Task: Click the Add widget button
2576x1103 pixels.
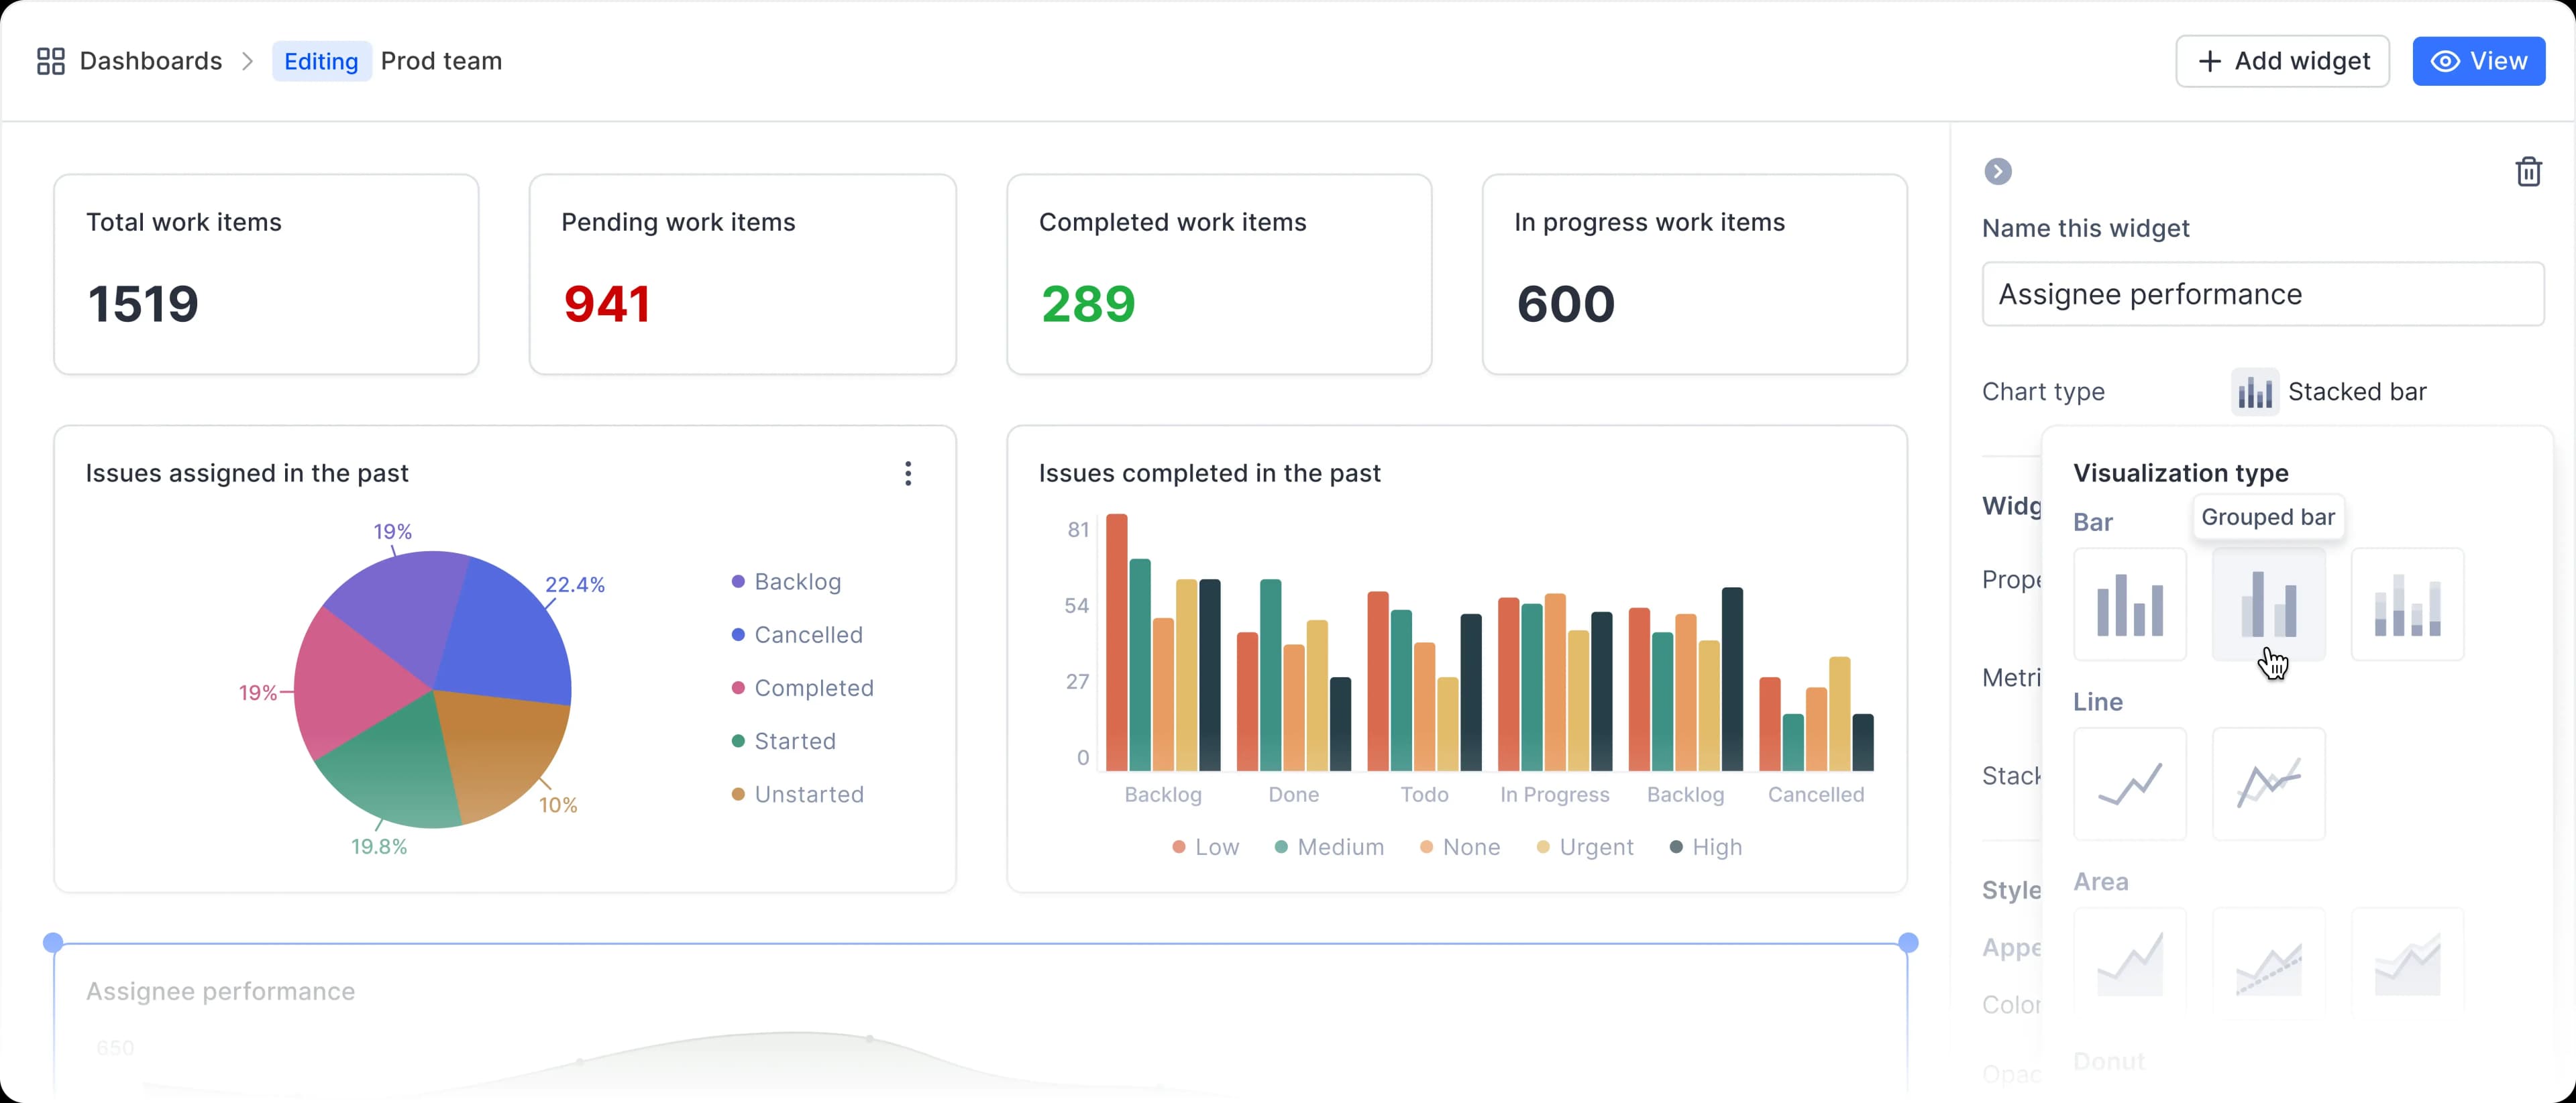Action: (x=2282, y=61)
